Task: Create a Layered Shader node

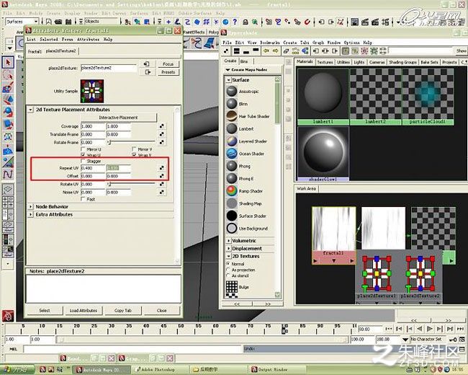Action: coord(232,141)
